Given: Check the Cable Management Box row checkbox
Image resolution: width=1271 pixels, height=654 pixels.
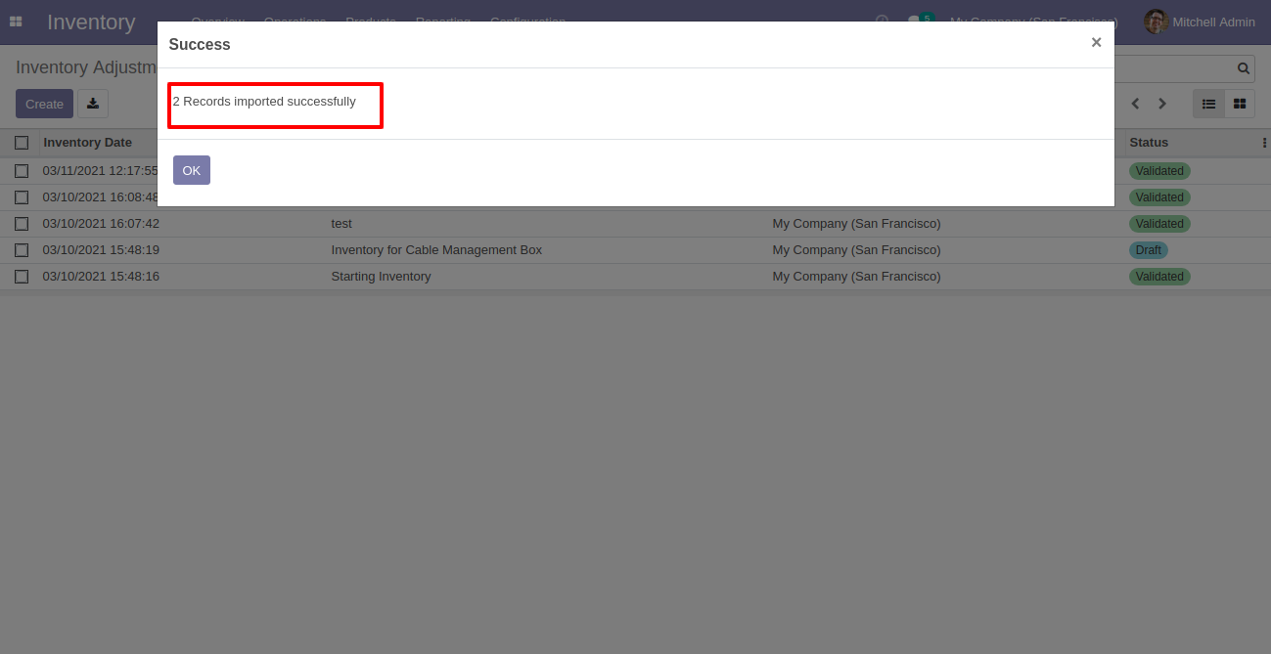Looking at the screenshot, I should pos(22,250).
